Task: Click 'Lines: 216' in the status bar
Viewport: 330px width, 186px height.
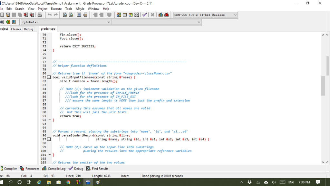Action: [x=73, y=176]
